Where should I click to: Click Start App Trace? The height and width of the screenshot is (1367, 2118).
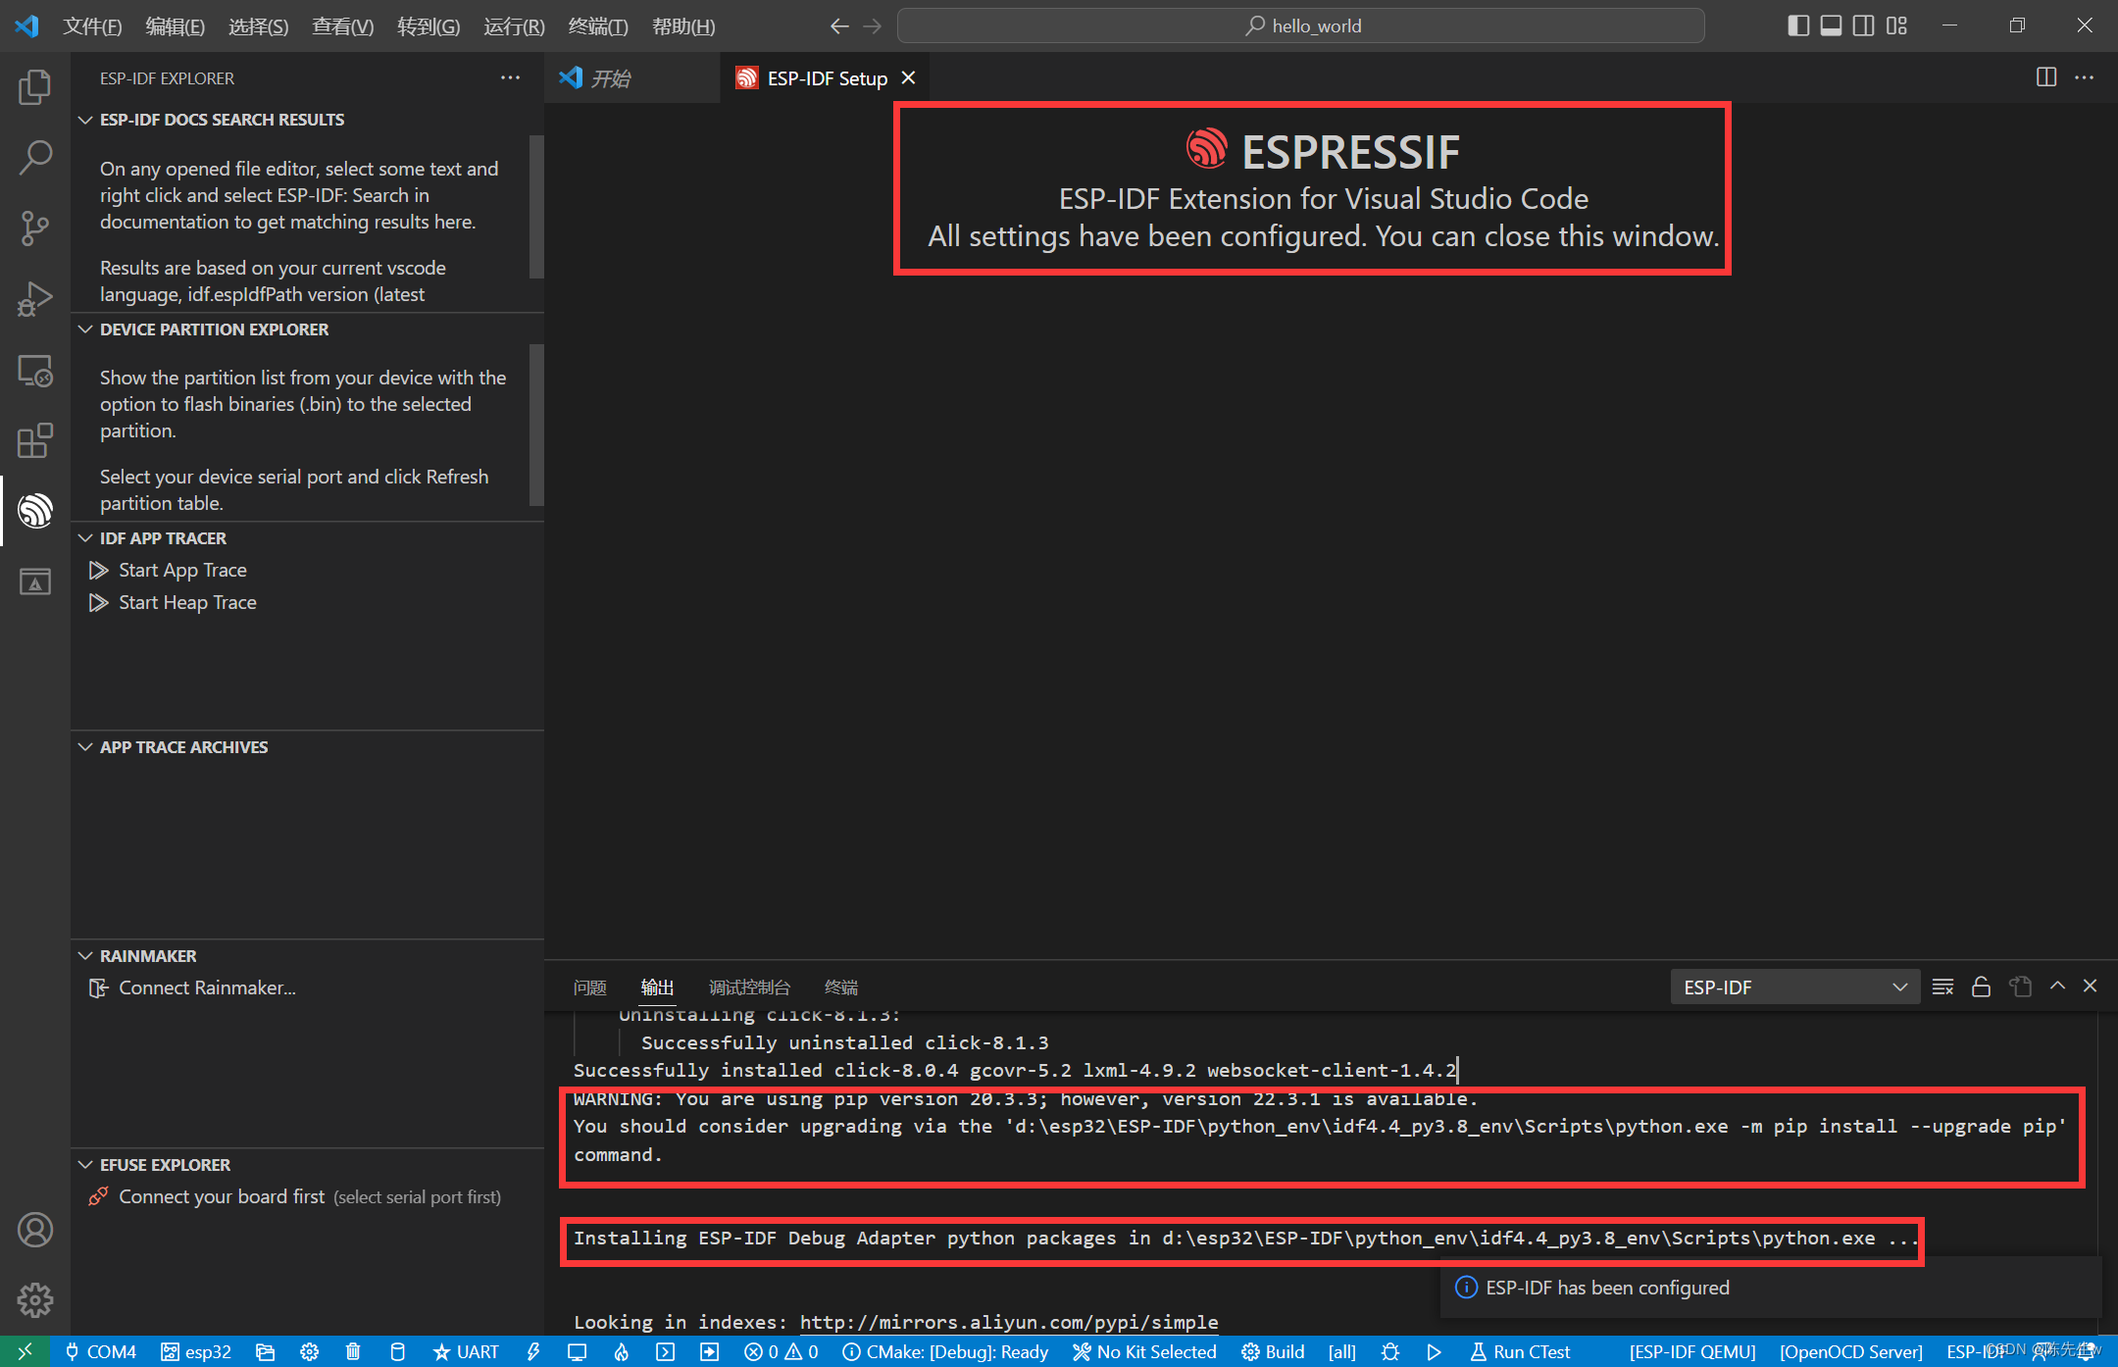(182, 570)
